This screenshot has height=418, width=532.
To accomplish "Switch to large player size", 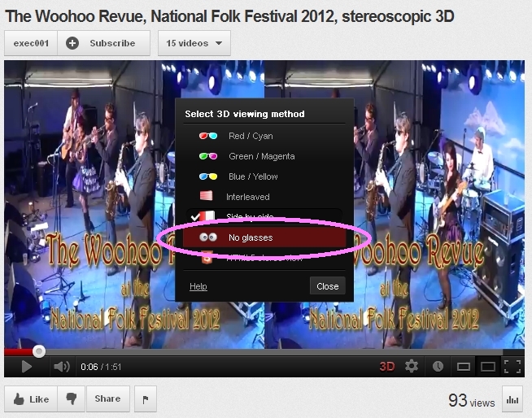I will point(488,367).
